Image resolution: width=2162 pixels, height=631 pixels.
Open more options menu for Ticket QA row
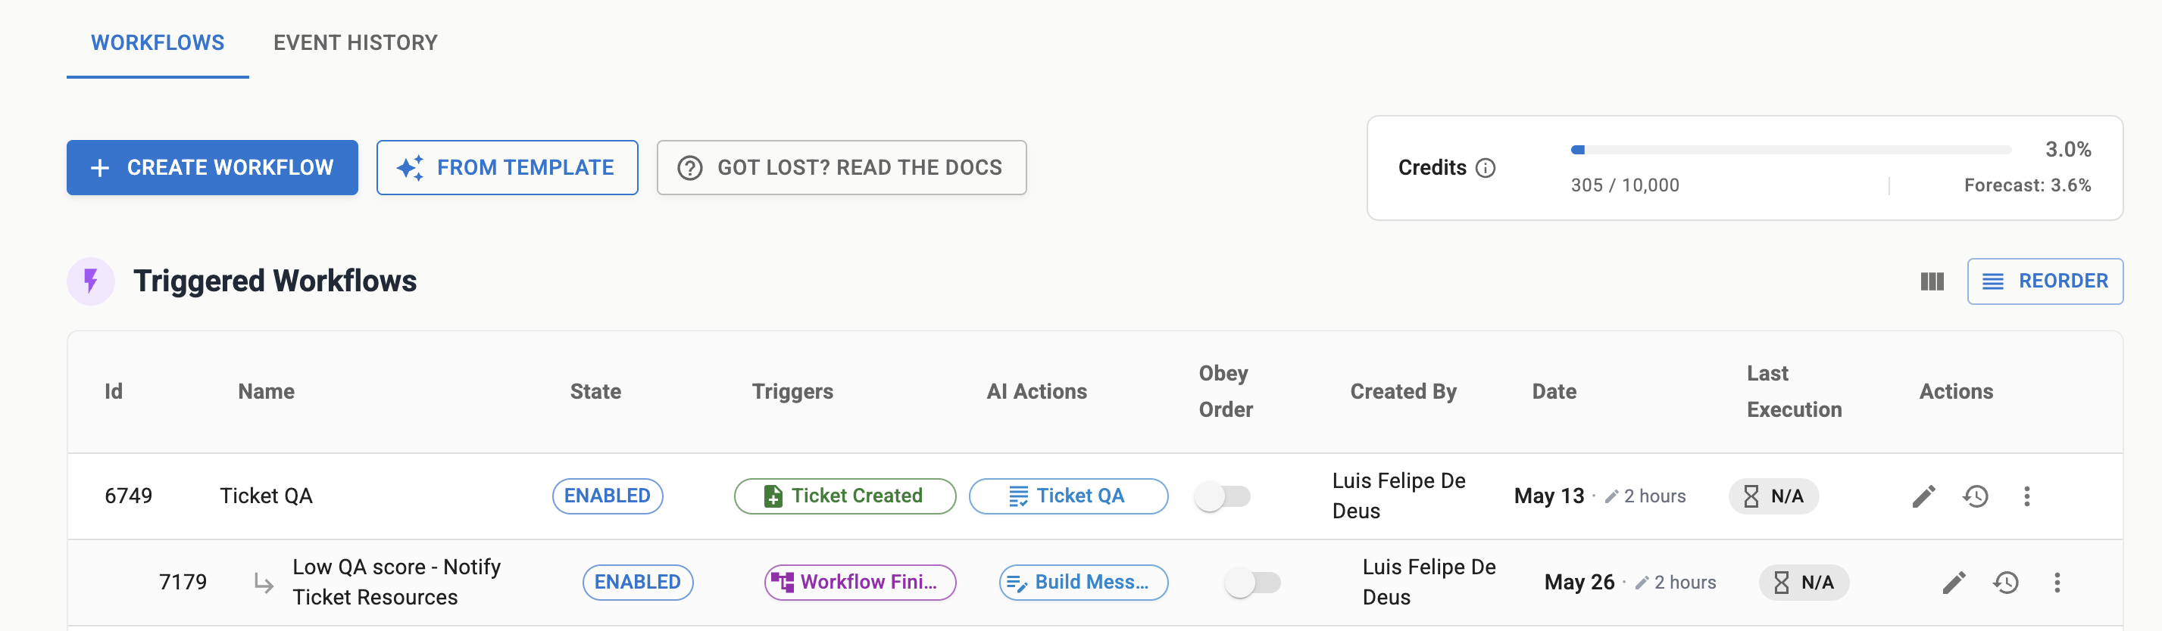coord(2026,496)
